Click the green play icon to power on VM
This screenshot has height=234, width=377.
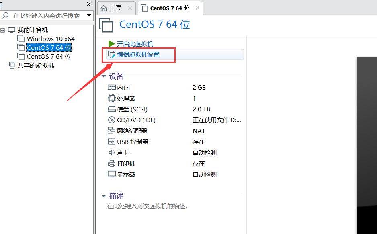tap(111, 44)
